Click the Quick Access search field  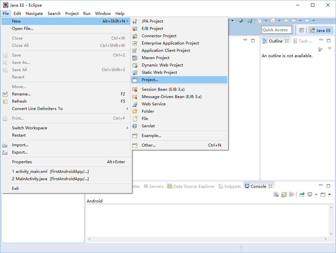click(x=276, y=30)
